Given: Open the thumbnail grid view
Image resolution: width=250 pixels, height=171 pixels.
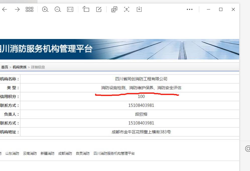Looking at the screenshot, I should tap(30, 9).
